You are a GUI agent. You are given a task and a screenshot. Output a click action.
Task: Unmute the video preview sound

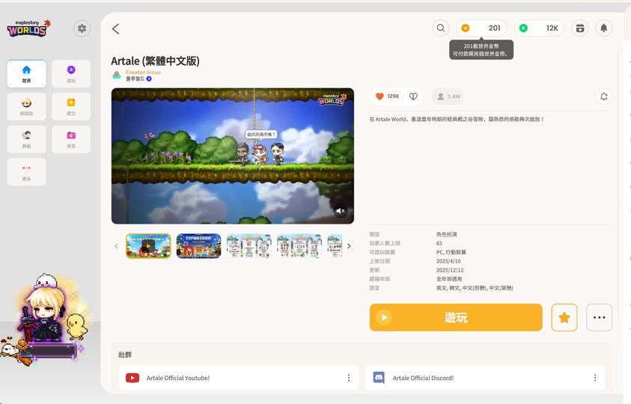341,211
